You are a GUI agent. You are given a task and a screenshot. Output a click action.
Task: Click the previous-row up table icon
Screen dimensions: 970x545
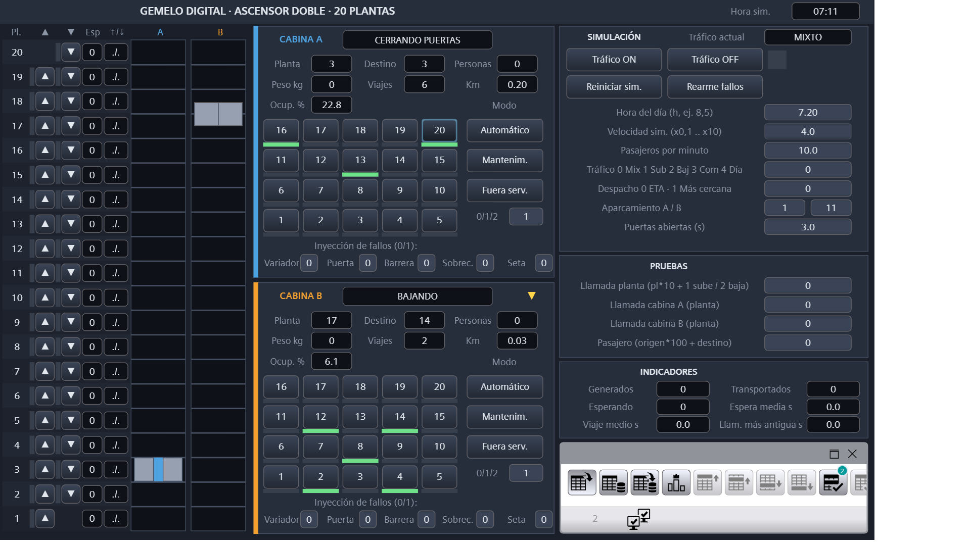tap(738, 483)
